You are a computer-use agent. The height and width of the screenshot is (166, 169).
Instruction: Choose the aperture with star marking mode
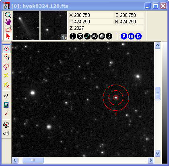6,57
